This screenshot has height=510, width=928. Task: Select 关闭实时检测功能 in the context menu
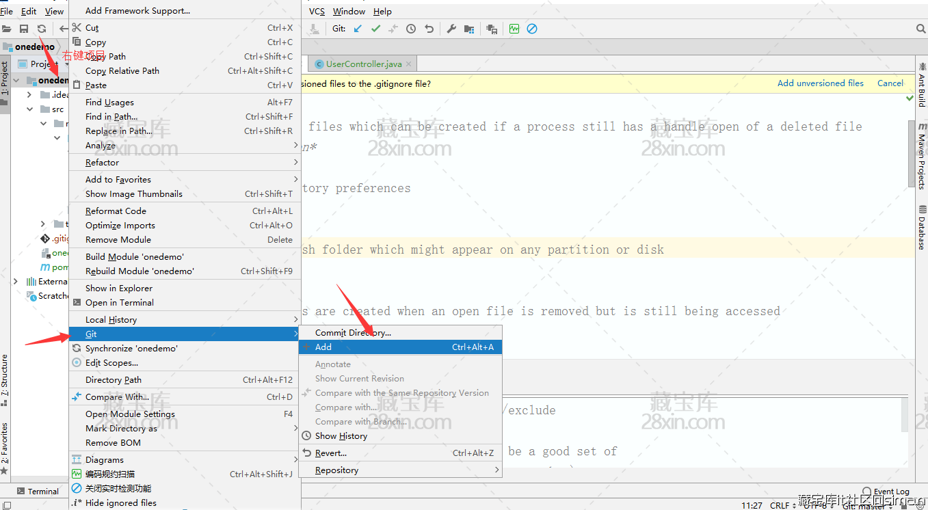[x=118, y=488]
